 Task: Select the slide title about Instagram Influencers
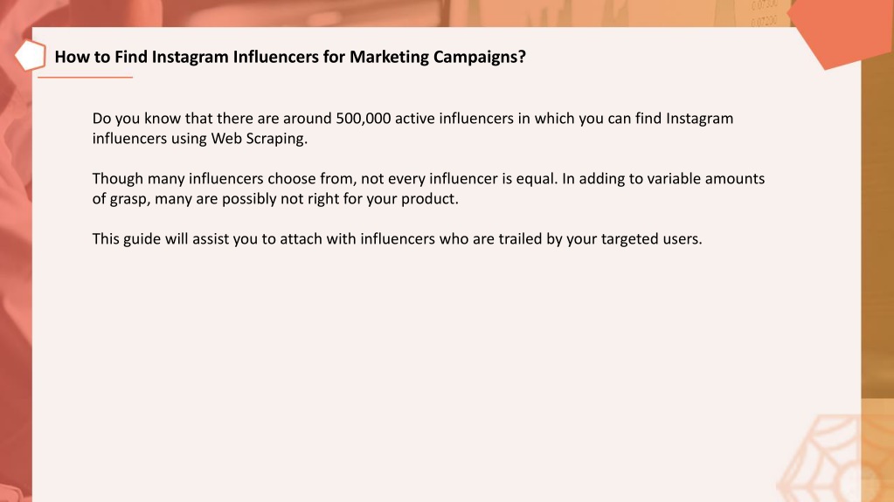coord(289,57)
